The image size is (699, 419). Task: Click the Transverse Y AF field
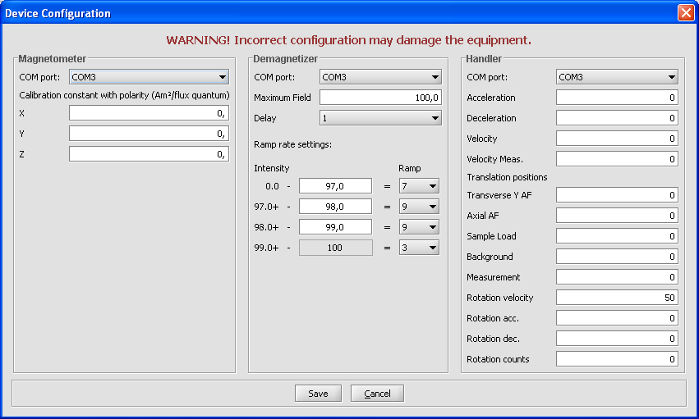tap(617, 195)
